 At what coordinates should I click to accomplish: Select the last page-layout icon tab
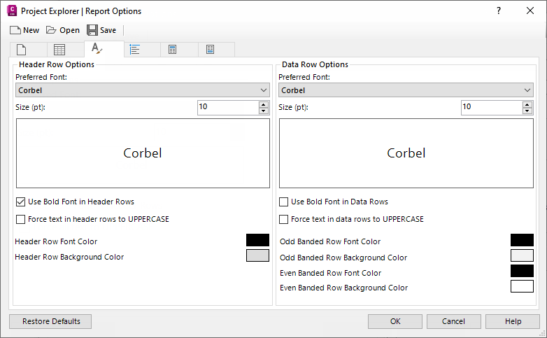click(x=210, y=50)
